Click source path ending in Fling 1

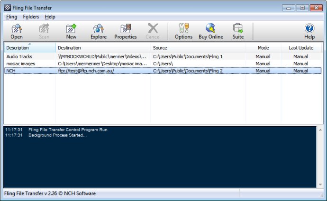(188, 57)
